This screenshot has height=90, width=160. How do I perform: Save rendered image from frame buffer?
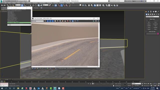[60, 21]
